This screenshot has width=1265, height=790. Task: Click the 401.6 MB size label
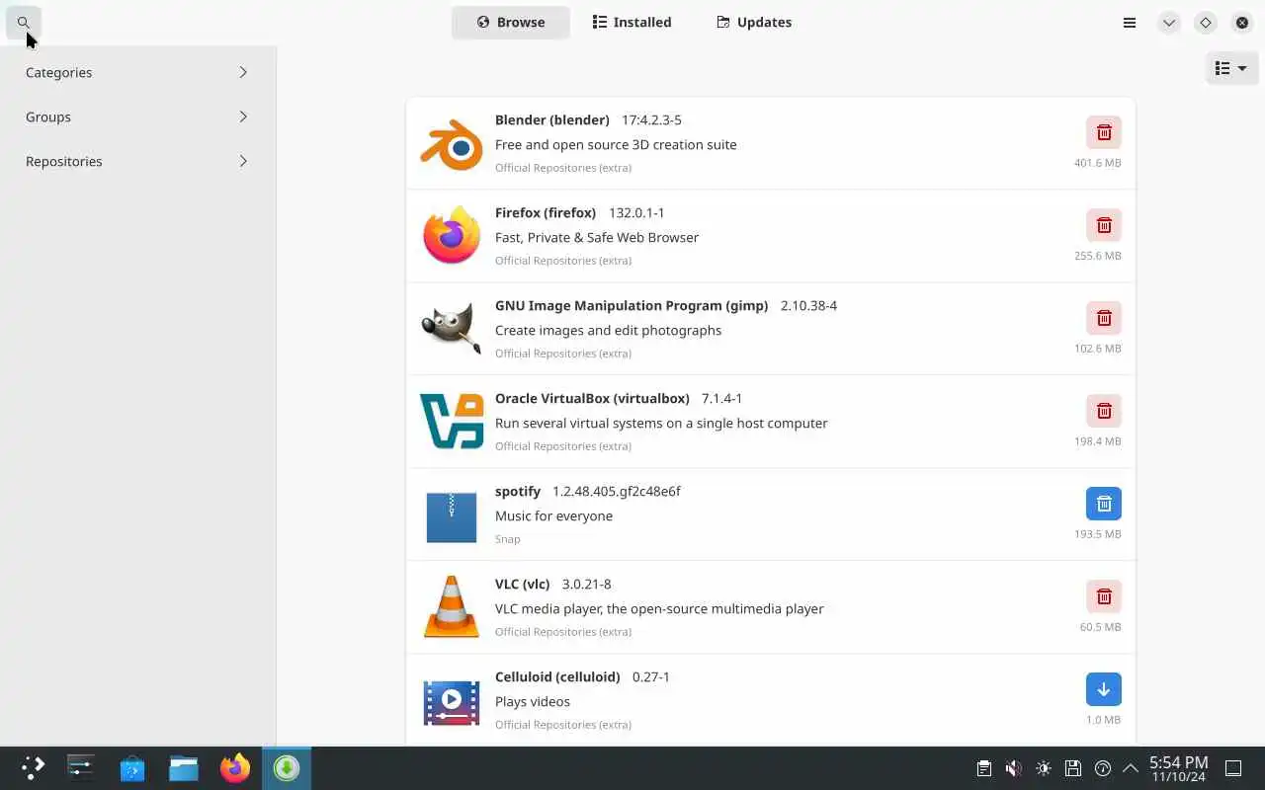coord(1098,163)
